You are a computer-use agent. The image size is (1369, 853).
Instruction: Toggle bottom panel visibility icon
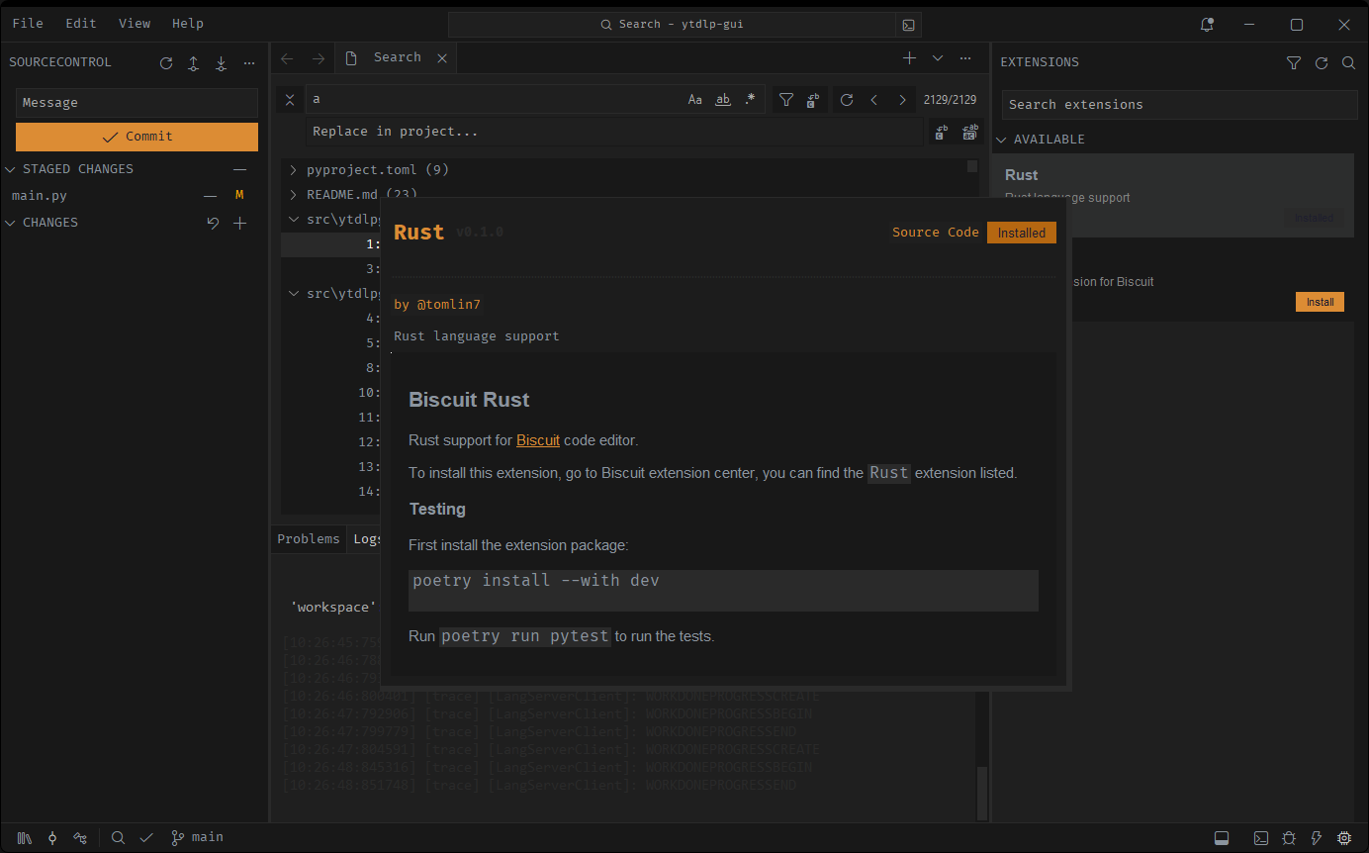(1222, 838)
